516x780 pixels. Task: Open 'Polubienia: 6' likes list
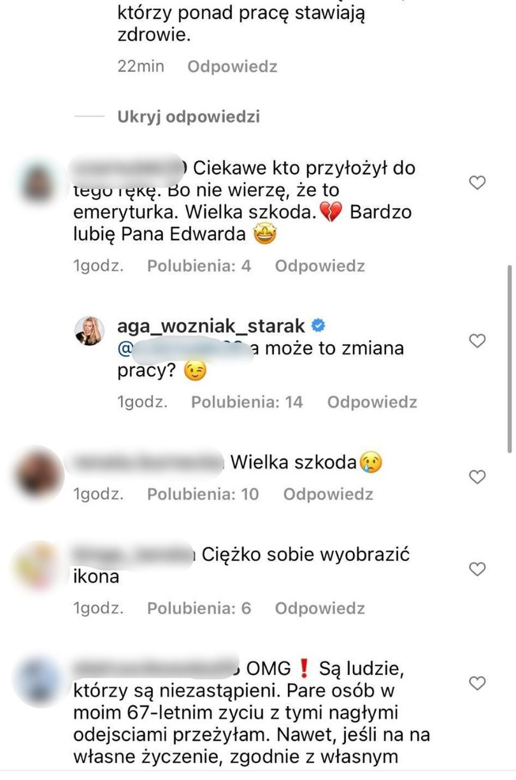coord(199,609)
